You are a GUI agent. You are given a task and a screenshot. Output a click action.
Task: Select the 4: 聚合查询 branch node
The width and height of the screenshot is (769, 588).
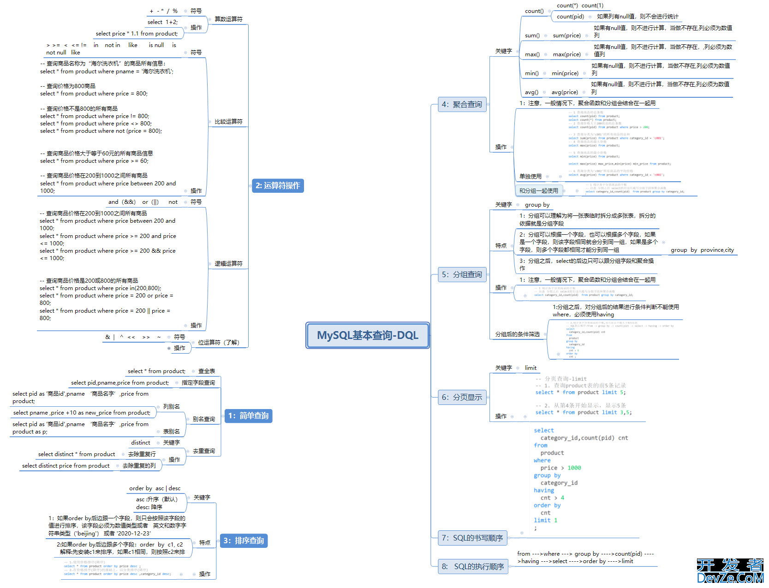point(462,104)
